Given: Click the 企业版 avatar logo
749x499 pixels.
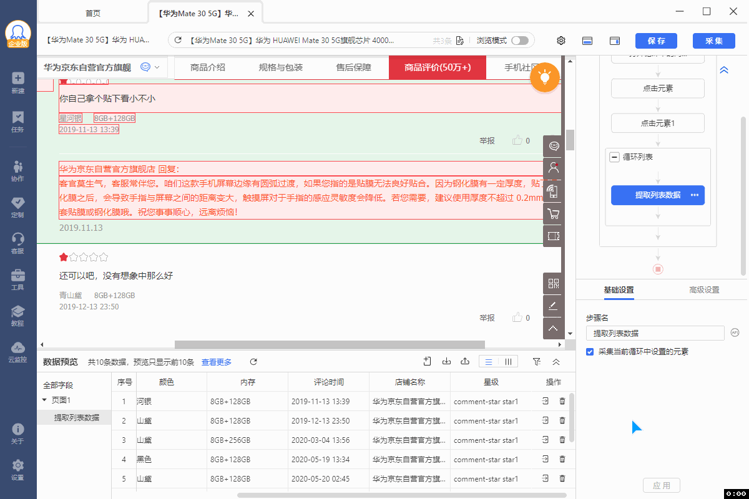Looking at the screenshot, I should pos(18,34).
